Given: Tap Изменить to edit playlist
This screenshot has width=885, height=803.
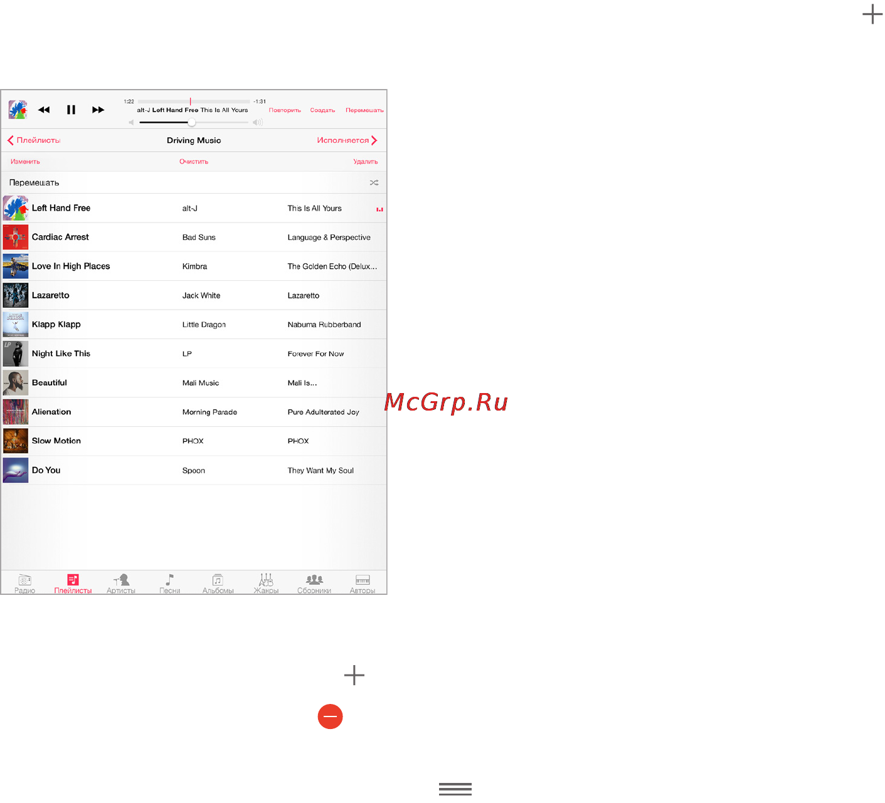Looking at the screenshot, I should (25, 162).
